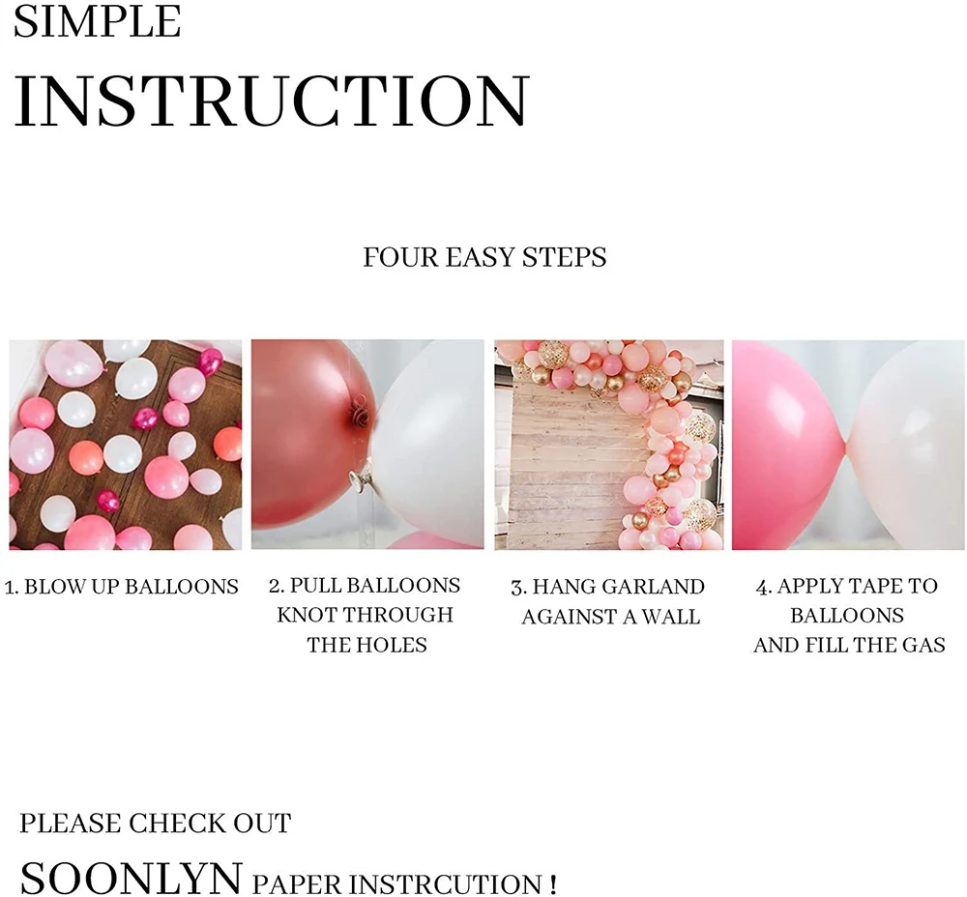The height and width of the screenshot is (897, 967).
Task: Select the FOUR EASY STEPS subtitle
Action: pyautogui.click(x=484, y=258)
